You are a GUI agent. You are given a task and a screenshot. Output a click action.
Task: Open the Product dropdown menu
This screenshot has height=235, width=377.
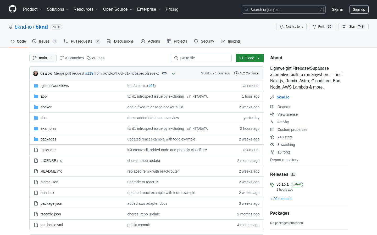pos(32,9)
